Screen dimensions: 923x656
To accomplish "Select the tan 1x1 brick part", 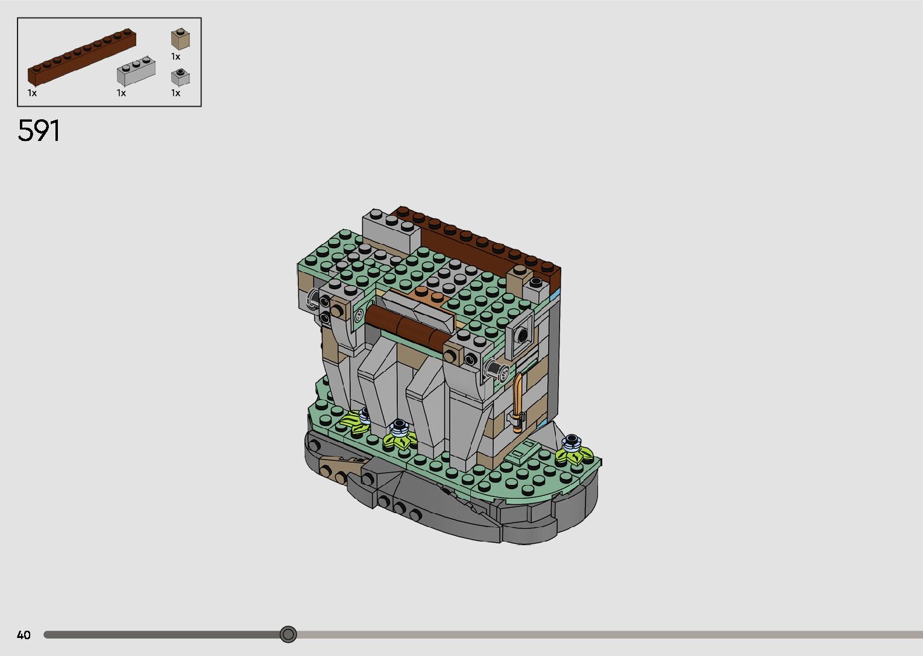I will (x=180, y=39).
